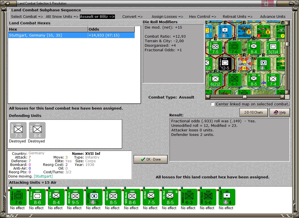
Task: Follow the green [Stuttgart] location link
Action: tap(43, 176)
